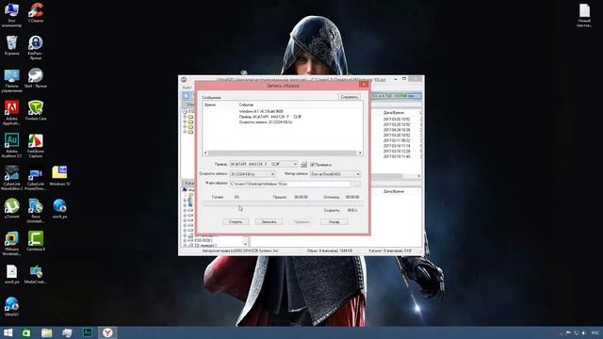603x339 pixels.
Task: Select the This PC desktop icon
Action: (x=11, y=15)
